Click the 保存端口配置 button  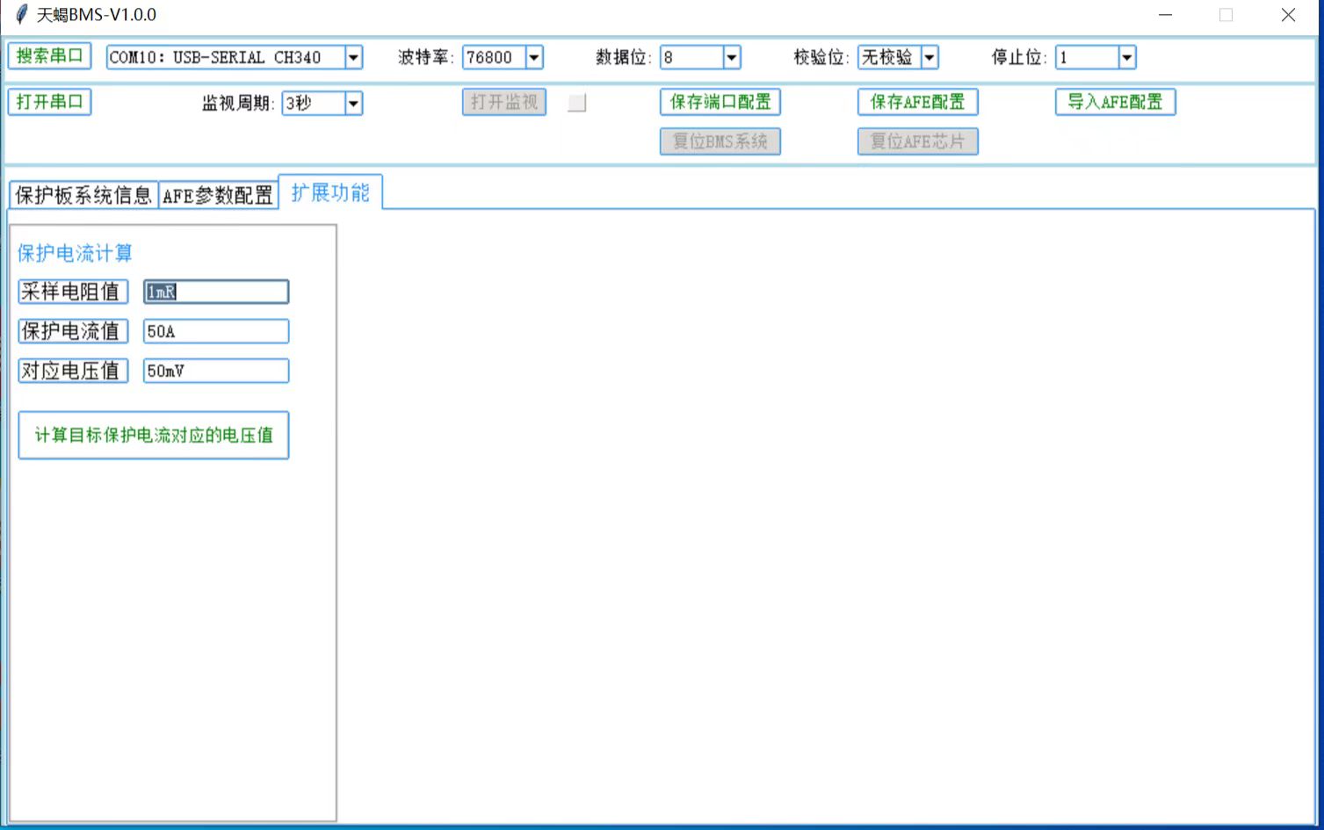[720, 102]
